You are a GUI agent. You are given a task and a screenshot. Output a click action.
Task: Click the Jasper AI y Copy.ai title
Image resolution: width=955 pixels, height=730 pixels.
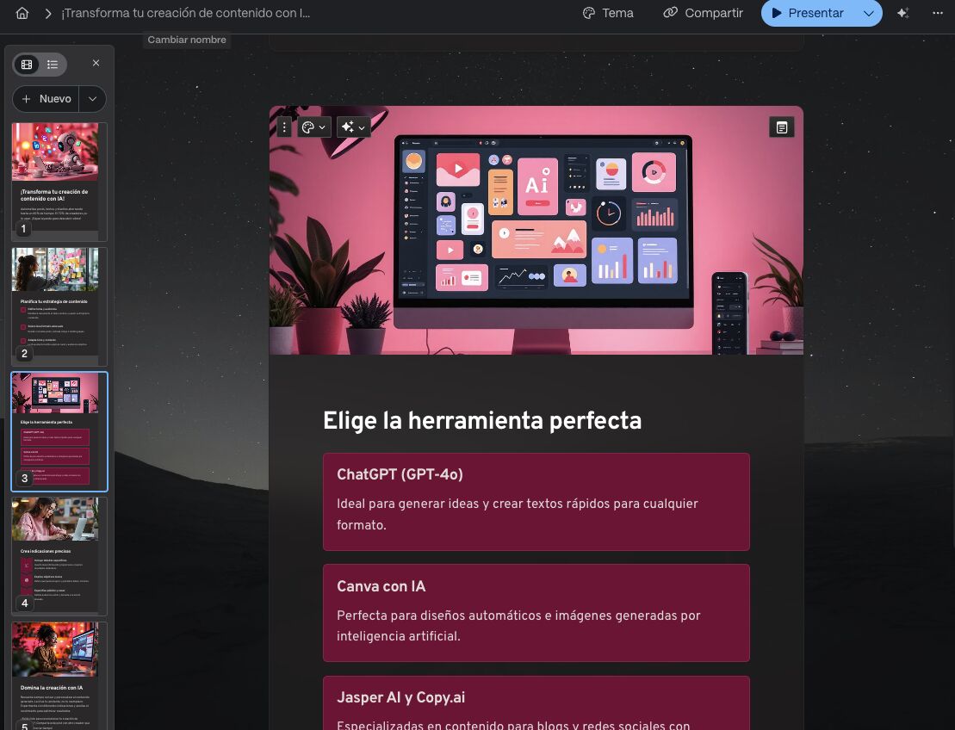click(400, 698)
